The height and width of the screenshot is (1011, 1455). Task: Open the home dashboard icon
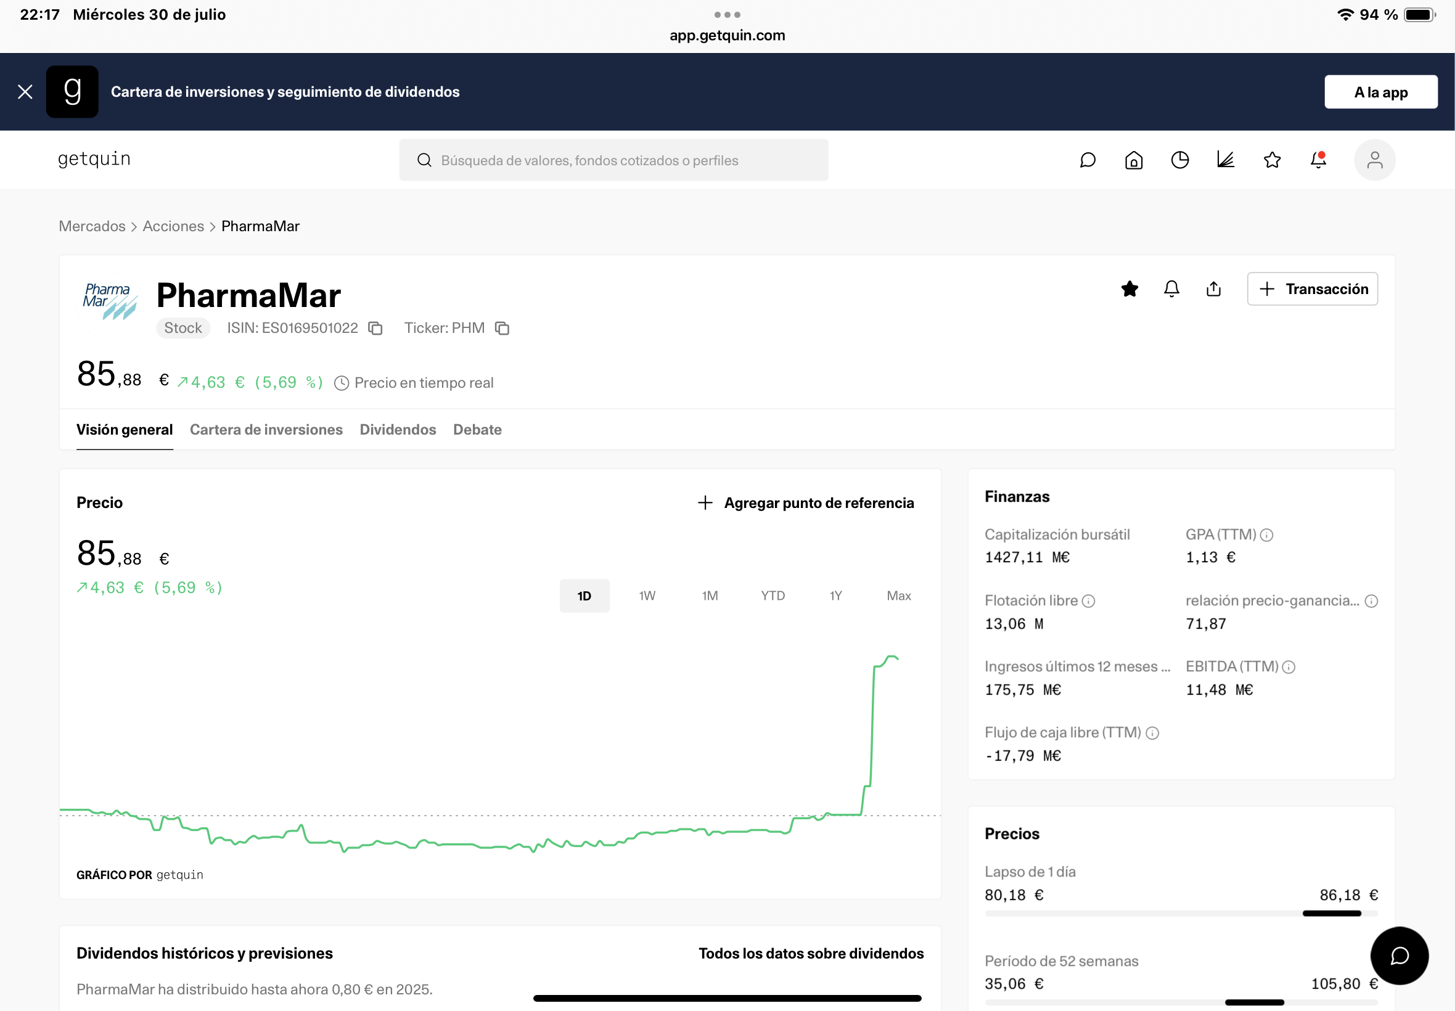(1134, 160)
